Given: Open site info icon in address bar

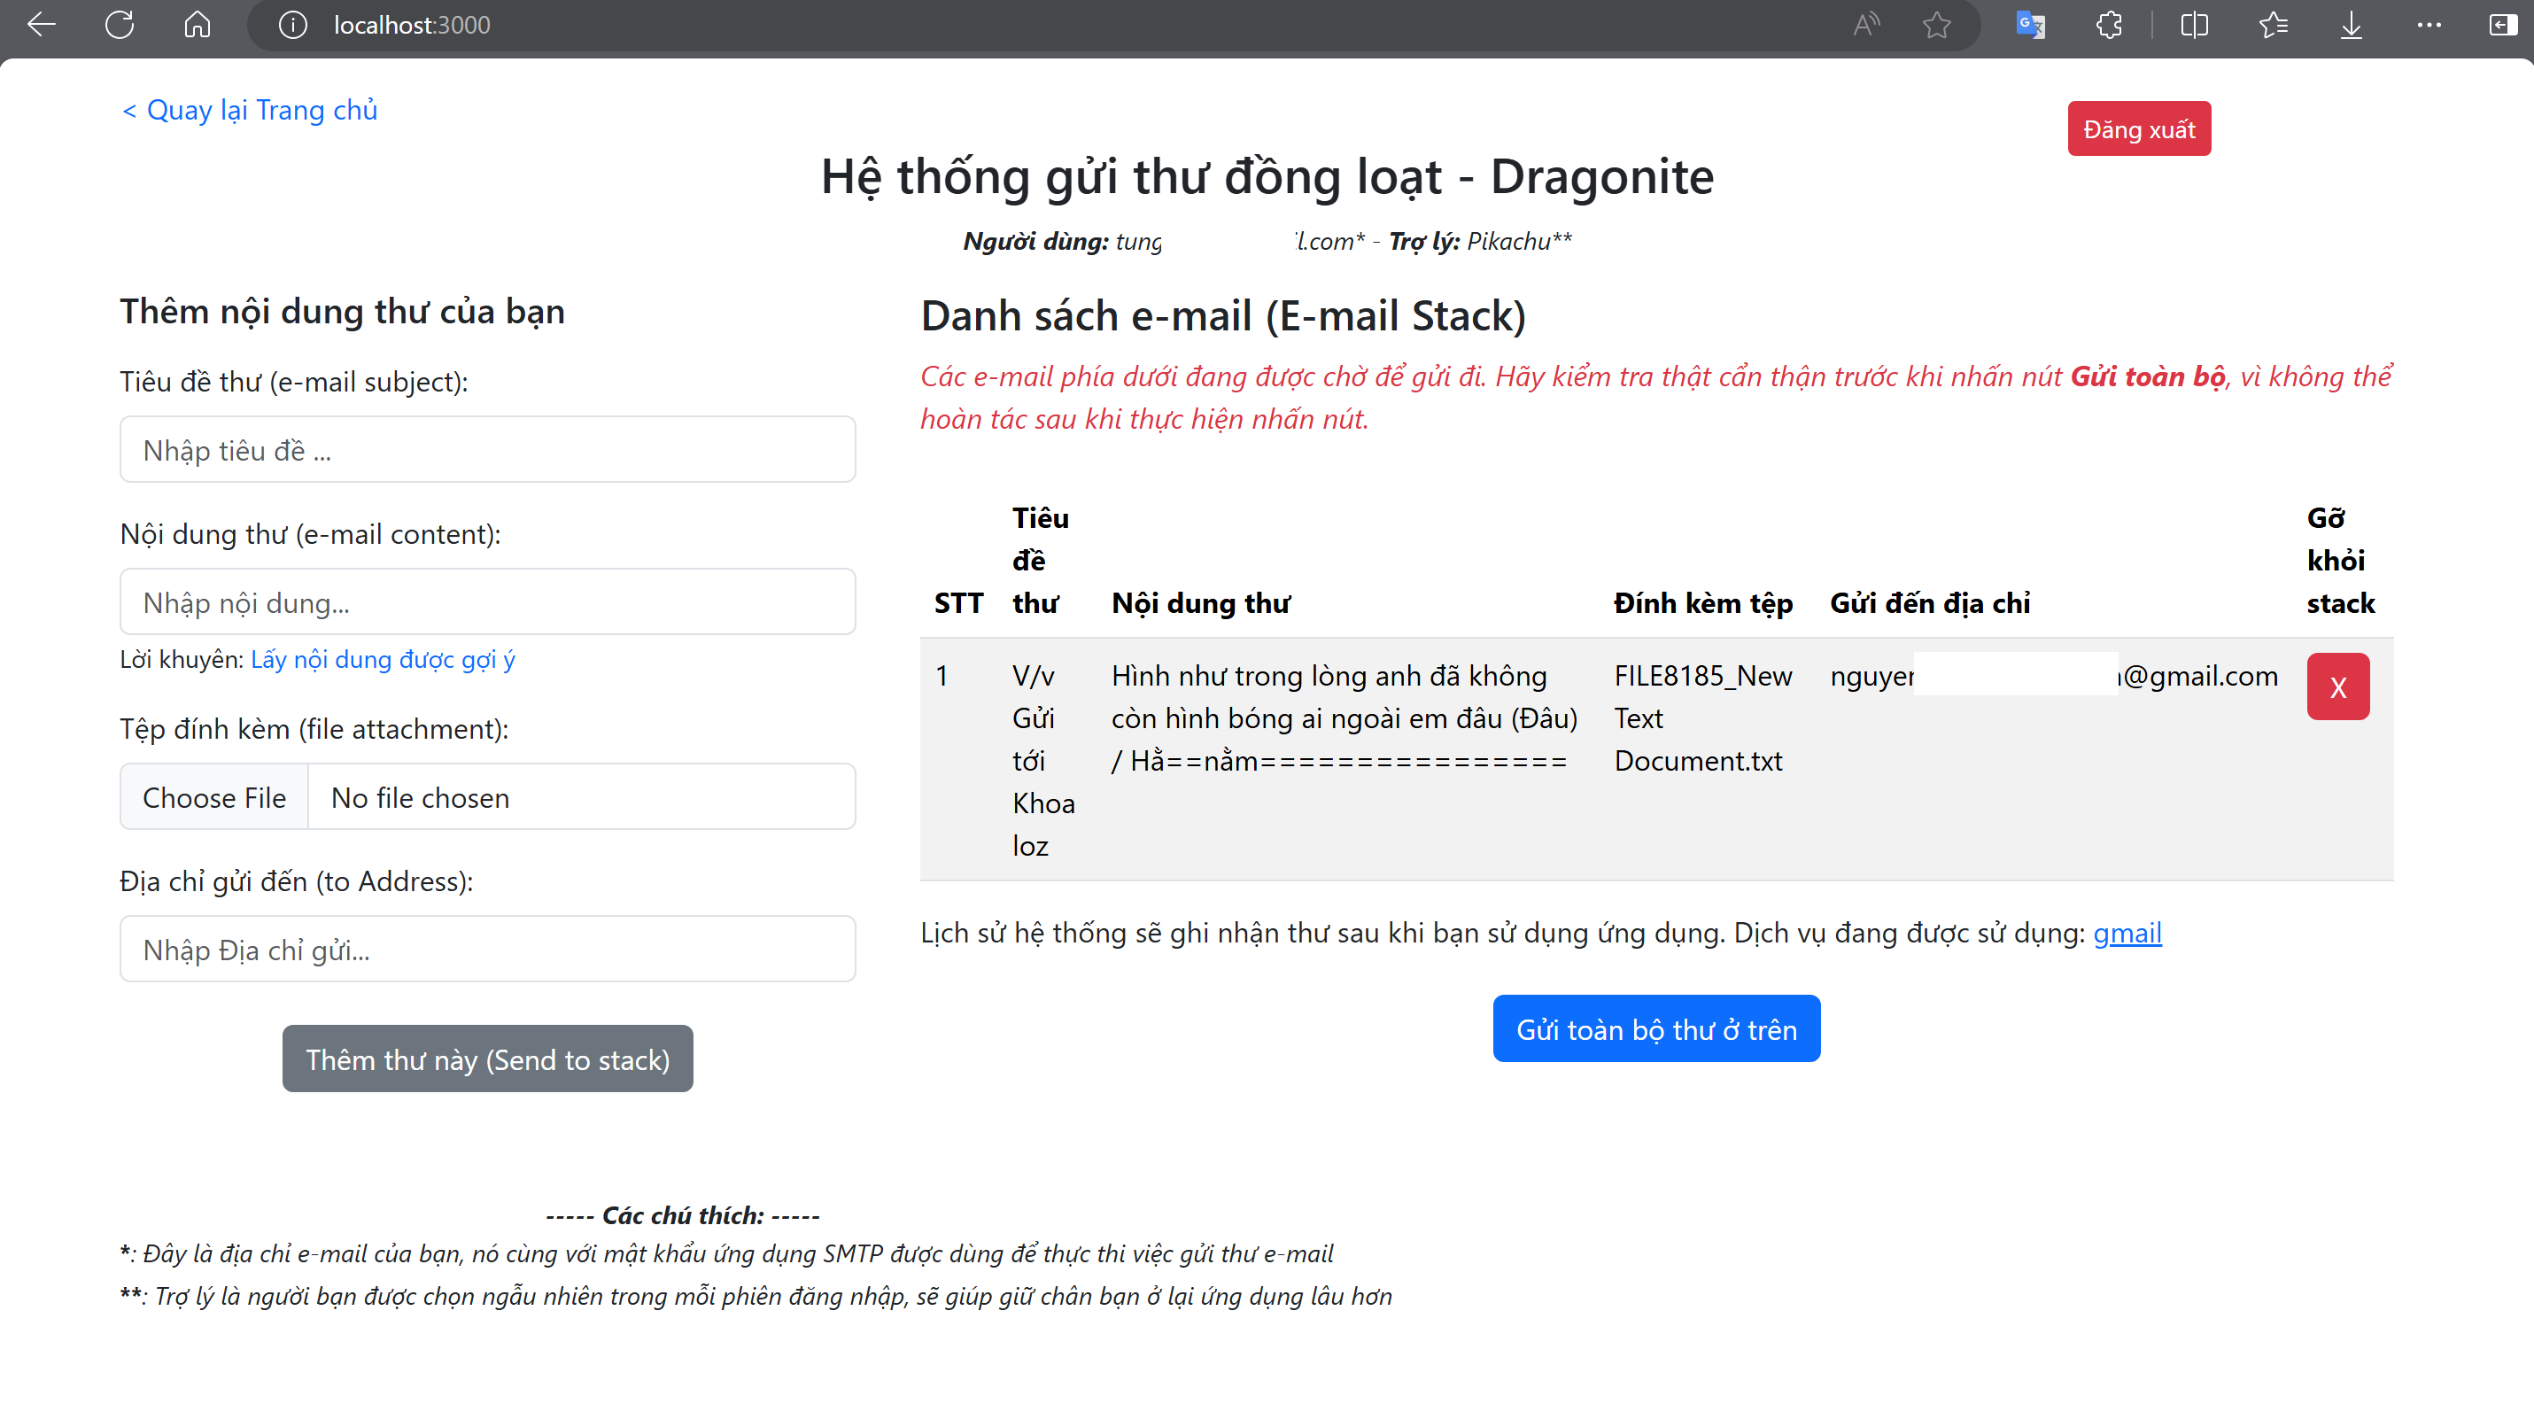Looking at the screenshot, I should pyautogui.click(x=292, y=25).
